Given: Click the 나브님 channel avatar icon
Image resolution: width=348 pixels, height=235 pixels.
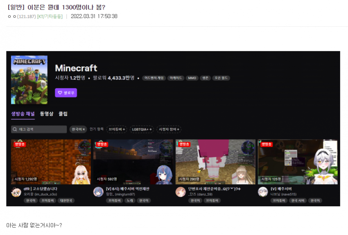Looking at the screenshot, I should click(263, 192).
